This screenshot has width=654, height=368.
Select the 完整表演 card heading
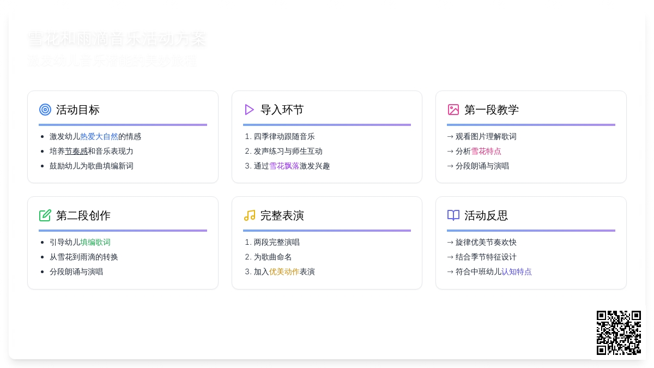tap(282, 215)
